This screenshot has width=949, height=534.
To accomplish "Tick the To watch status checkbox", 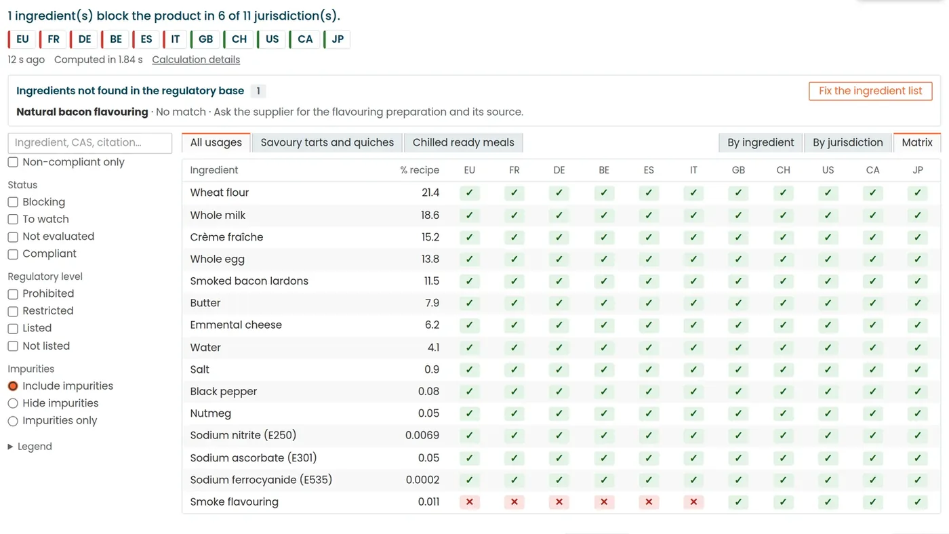I will tap(13, 219).
